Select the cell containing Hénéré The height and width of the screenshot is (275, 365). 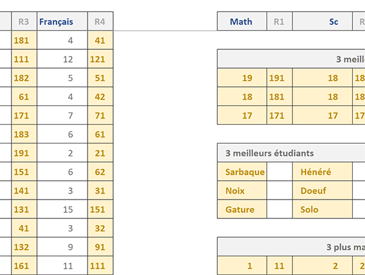click(322, 172)
